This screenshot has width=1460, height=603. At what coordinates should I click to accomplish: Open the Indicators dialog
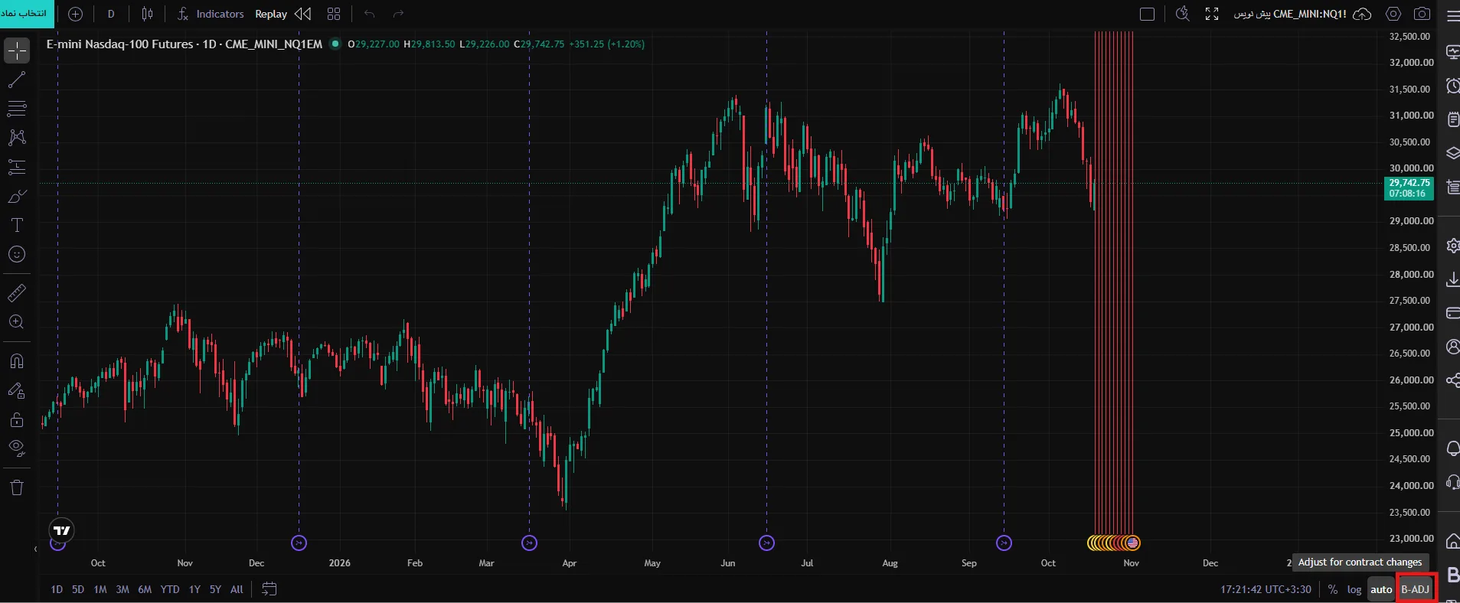pos(211,14)
